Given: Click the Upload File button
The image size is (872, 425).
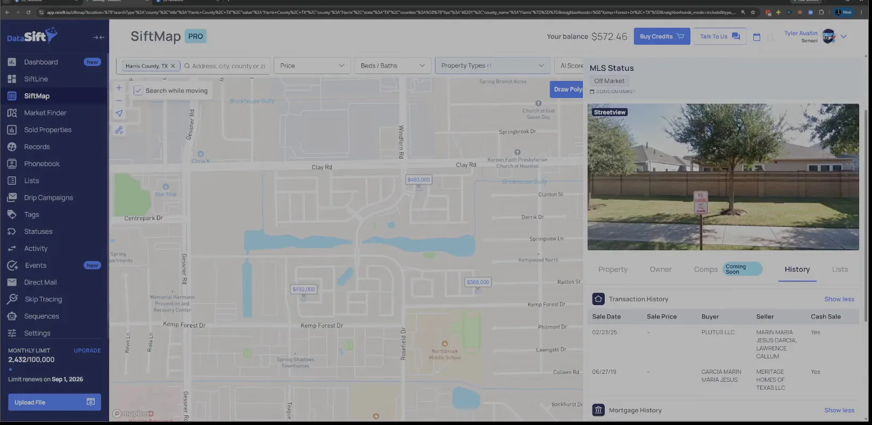Looking at the screenshot, I should click(x=54, y=402).
